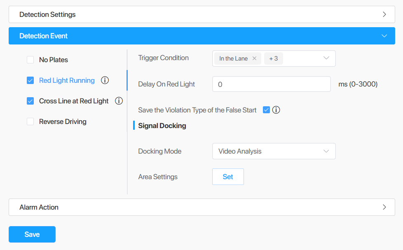The image size is (403, 250).
Task: Uncheck Cross Line at Red Light checkbox
Action: click(30, 101)
